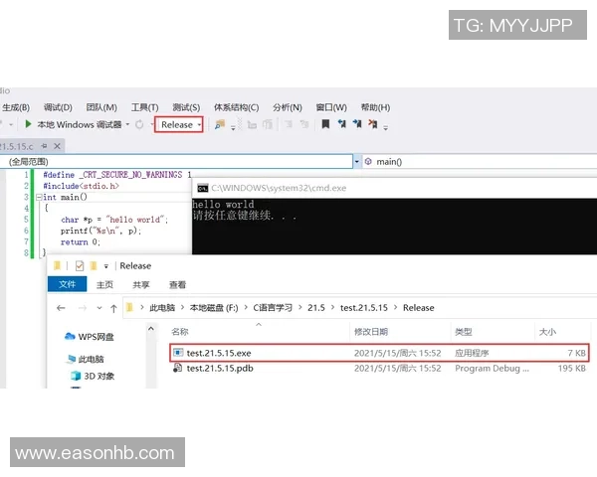Open the 工具(T) menu
The width and height of the screenshot is (597, 477).
144,107
